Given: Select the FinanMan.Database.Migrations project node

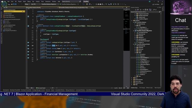Looking at the screenshot, I should pyautogui.click(x=144, y=31).
